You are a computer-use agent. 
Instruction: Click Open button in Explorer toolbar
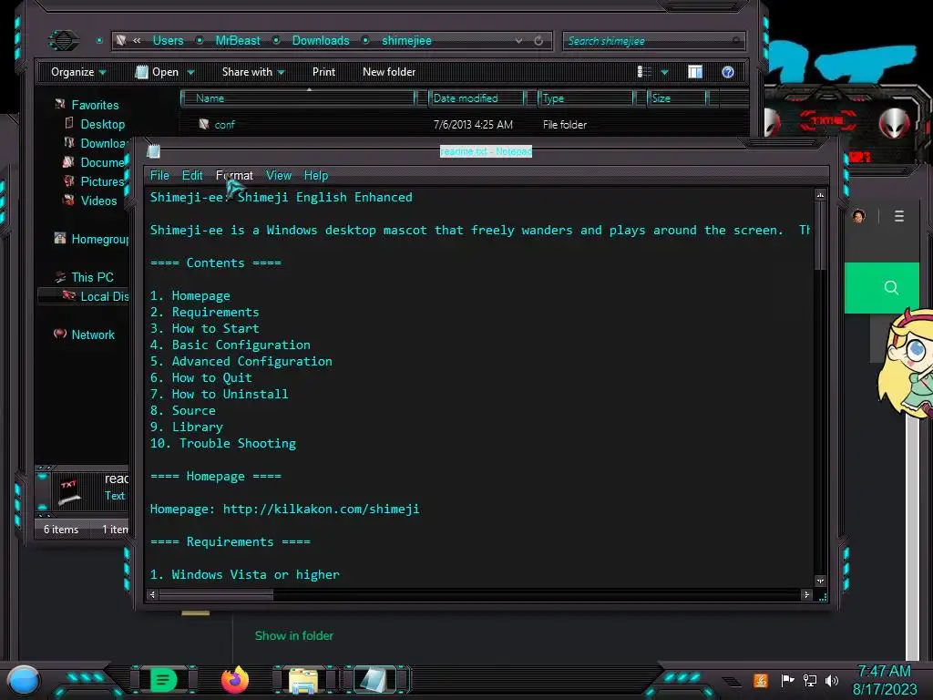click(157, 72)
